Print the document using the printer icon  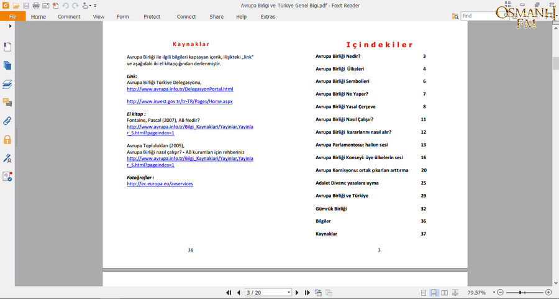click(x=36, y=6)
